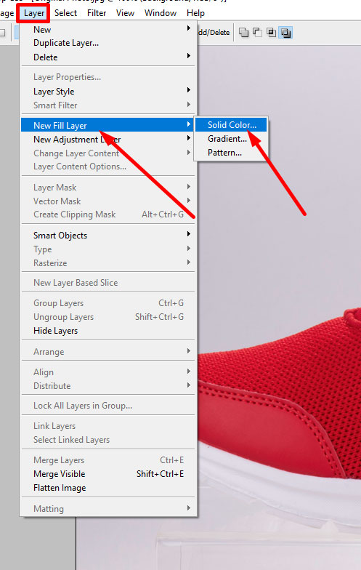Image resolution: width=361 pixels, height=570 pixels.
Task: Click the intersect shape areas icon
Action: click(x=272, y=33)
